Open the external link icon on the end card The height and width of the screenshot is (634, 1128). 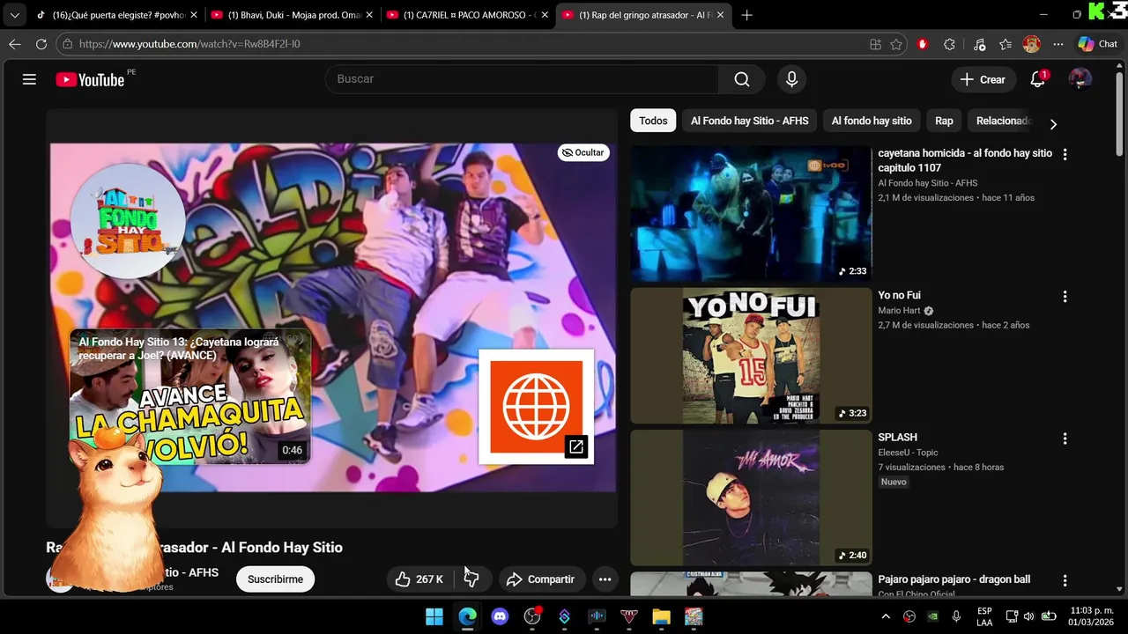pyautogui.click(x=575, y=447)
